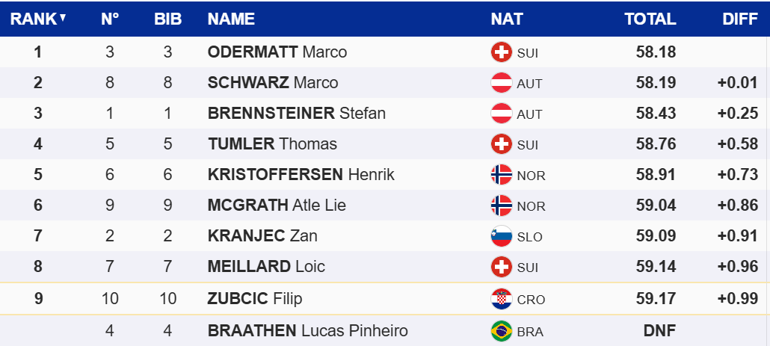This screenshot has height=346, width=770.
Task: Click the DIFF column header
Action: 740,19
